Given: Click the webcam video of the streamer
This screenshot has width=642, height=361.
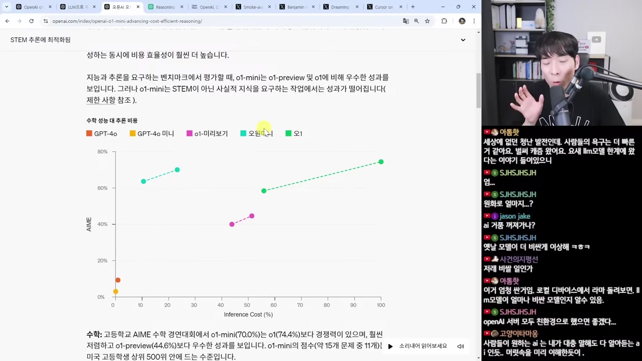Looking at the screenshot, I should point(562,63).
